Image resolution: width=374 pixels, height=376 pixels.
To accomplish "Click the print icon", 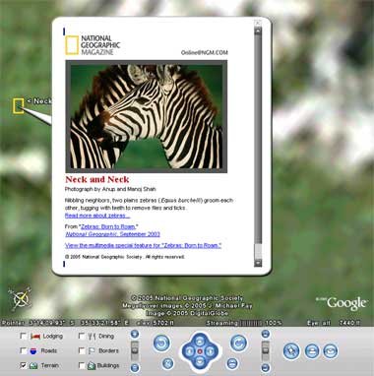I will coord(312,351).
